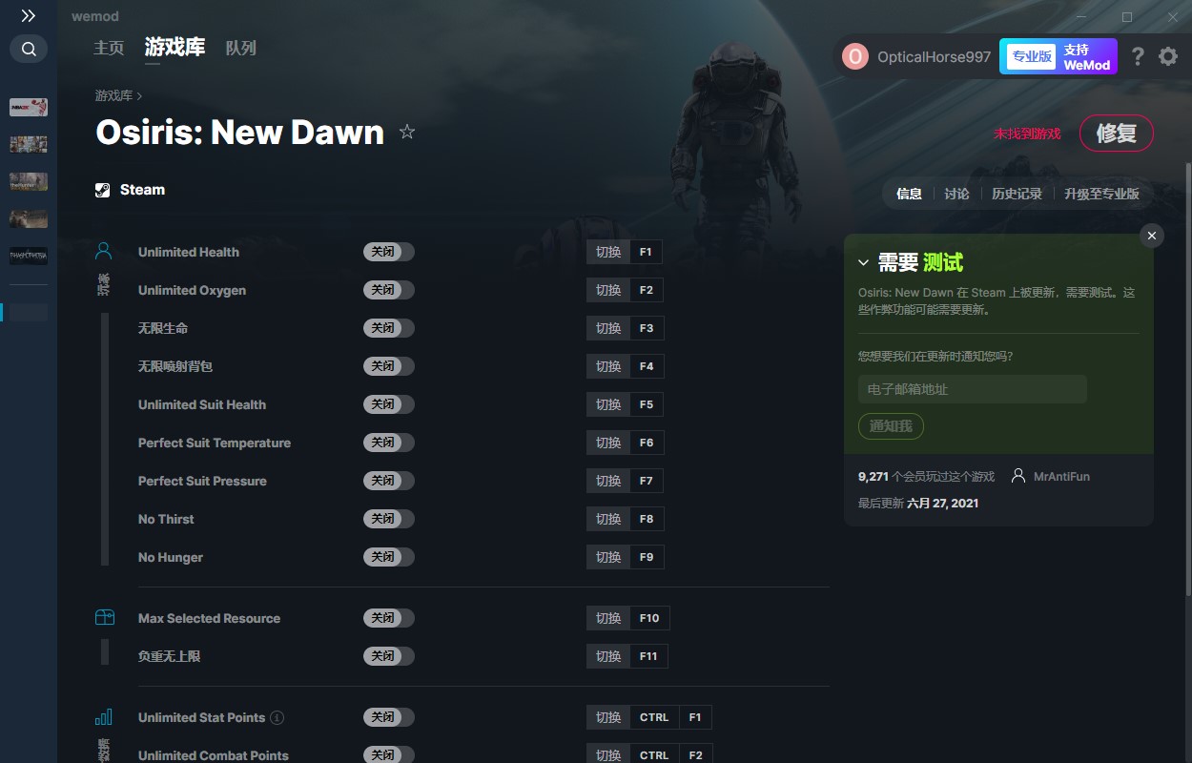Turn on No Hunger switch
1192x763 pixels.
[x=389, y=557]
